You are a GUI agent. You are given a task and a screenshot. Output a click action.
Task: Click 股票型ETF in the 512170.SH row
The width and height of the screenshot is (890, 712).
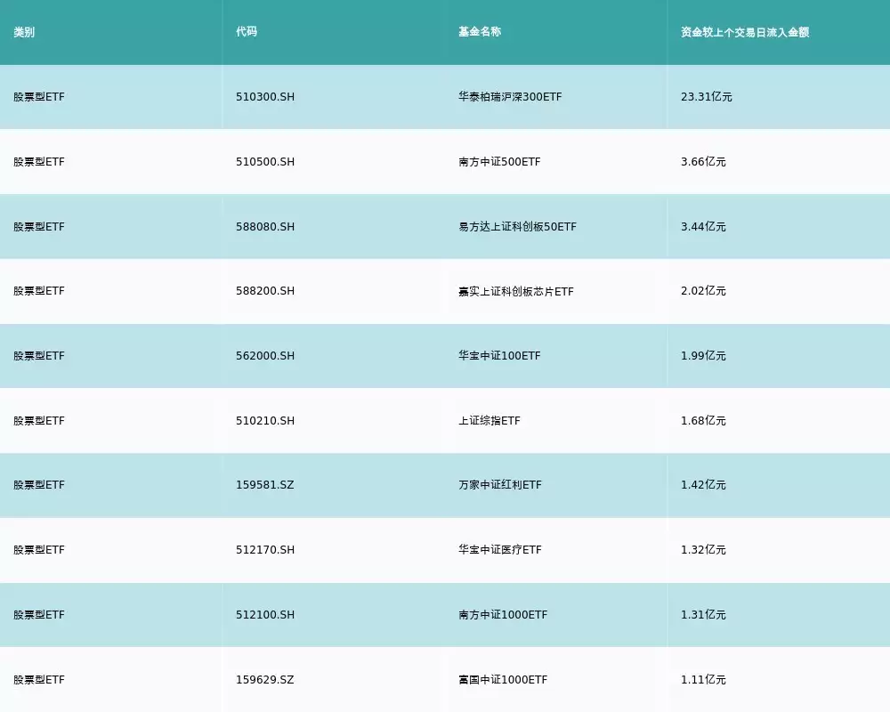[39, 550]
